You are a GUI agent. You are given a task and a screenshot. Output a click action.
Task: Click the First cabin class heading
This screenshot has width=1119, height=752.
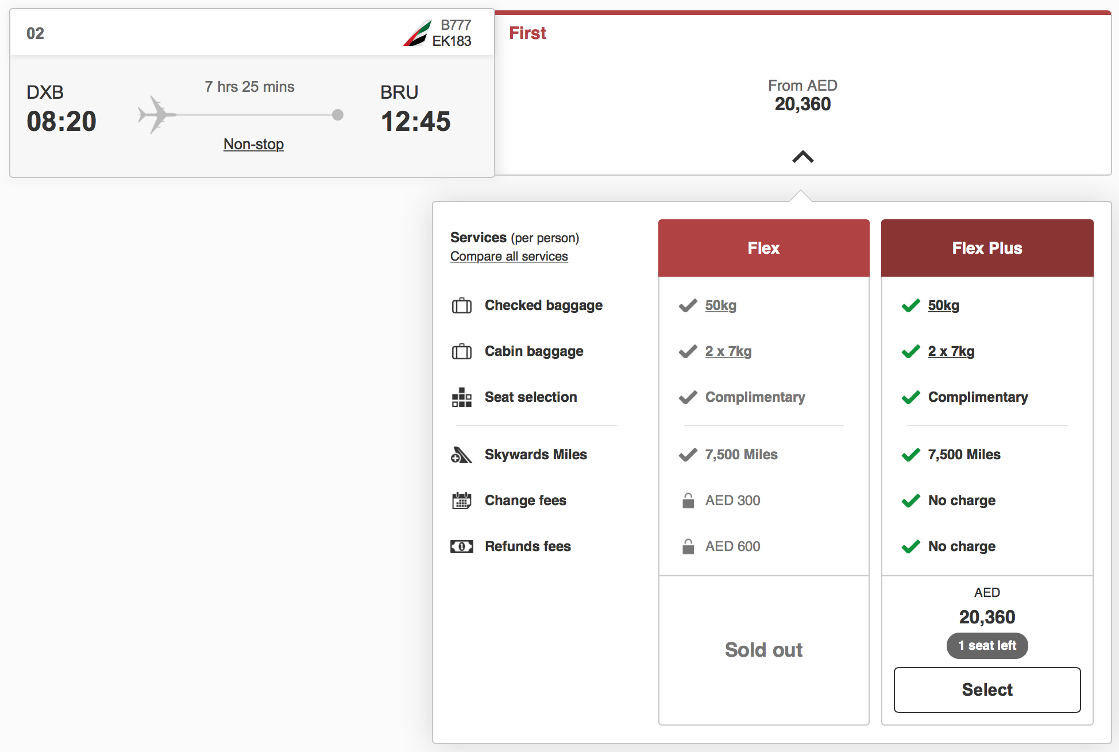tap(527, 33)
